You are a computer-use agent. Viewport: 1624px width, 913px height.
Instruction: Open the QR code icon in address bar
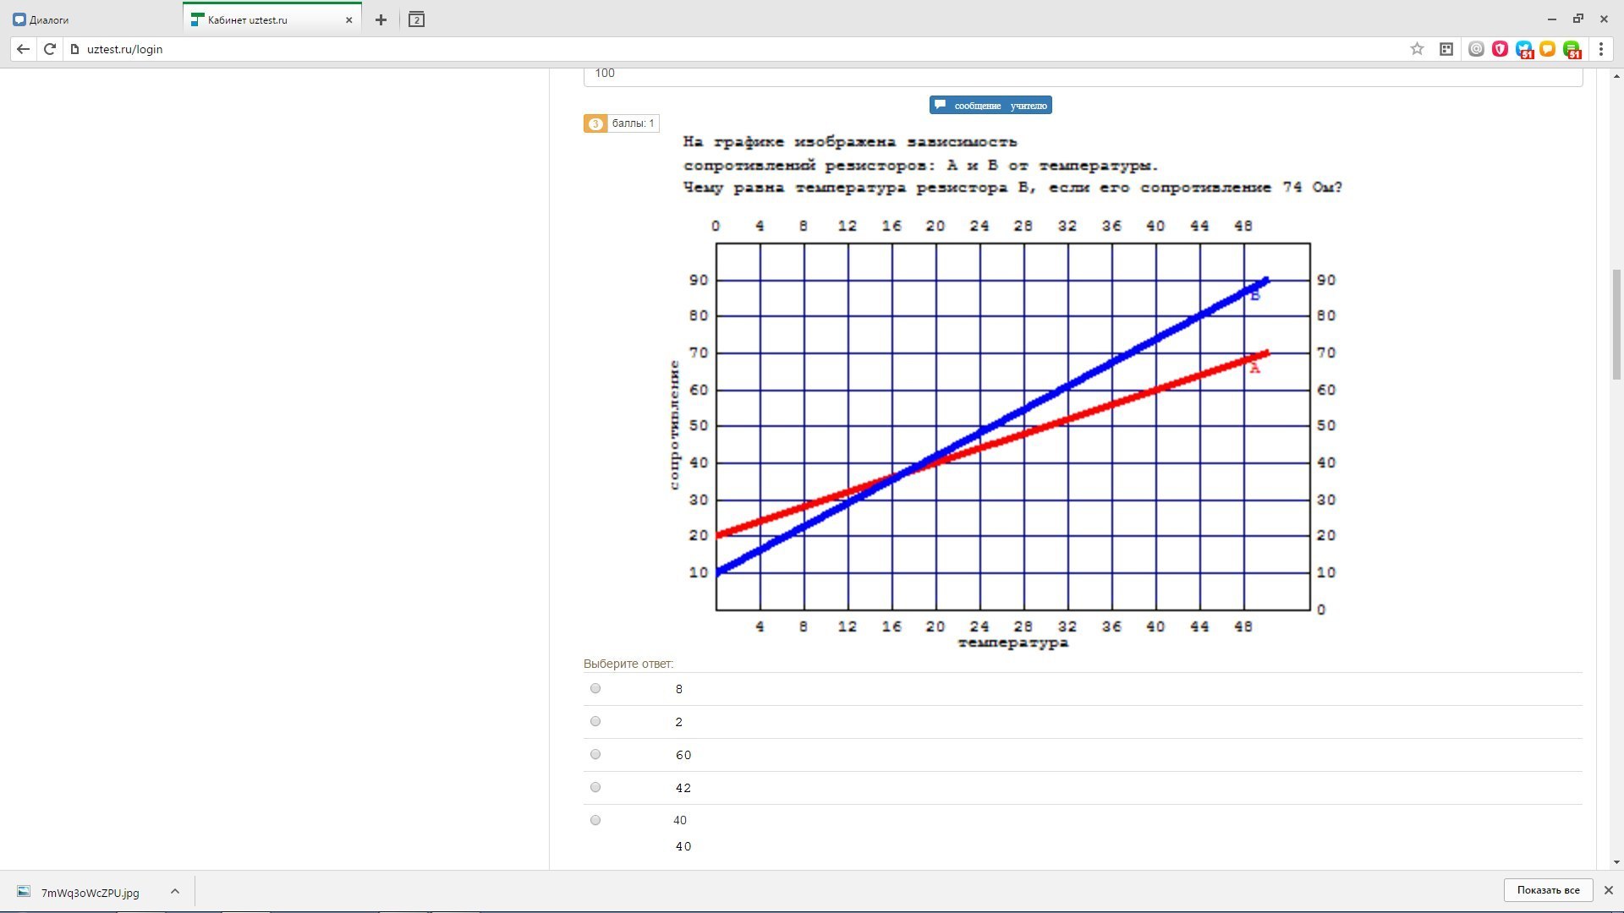pyautogui.click(x=1446, y=49)
